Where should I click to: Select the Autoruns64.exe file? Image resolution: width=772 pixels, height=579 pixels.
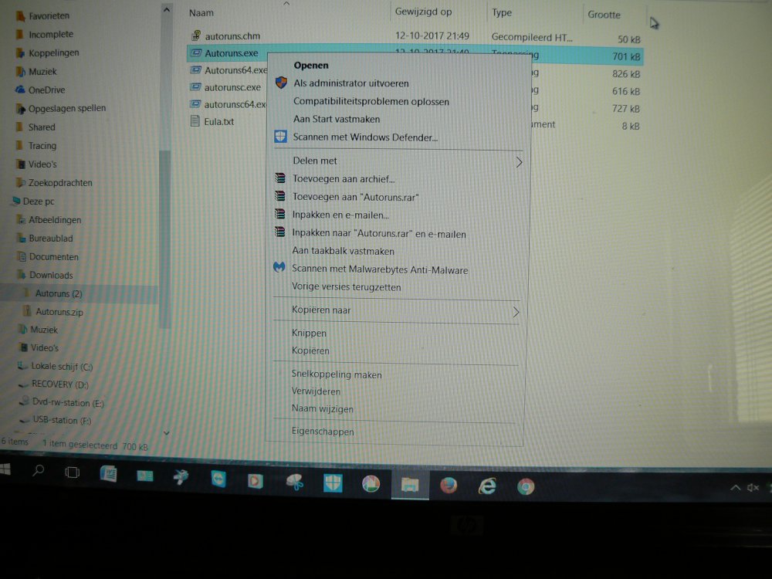point(235,70)
